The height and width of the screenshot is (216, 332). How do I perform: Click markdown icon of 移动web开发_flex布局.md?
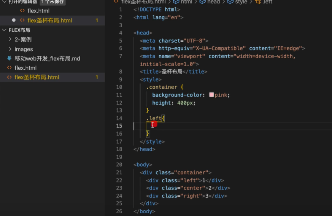point(9,58)
